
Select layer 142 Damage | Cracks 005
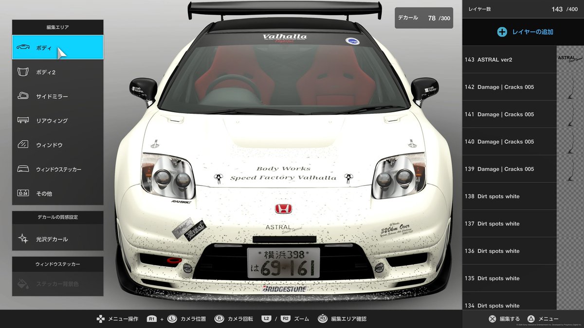pyautogui.click(x=509, y=87)
